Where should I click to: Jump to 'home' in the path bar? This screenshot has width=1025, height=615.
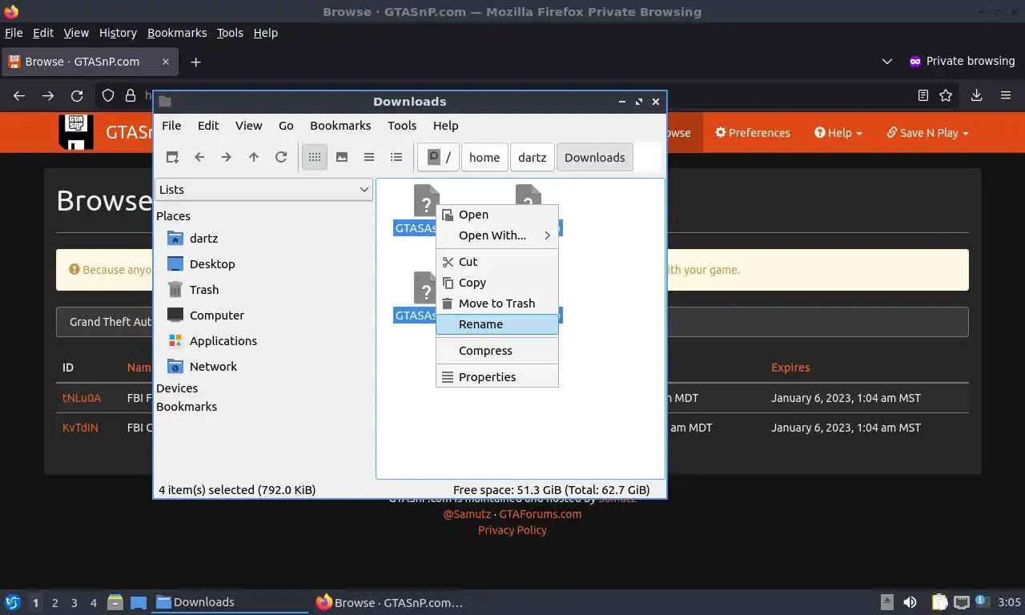484,157
